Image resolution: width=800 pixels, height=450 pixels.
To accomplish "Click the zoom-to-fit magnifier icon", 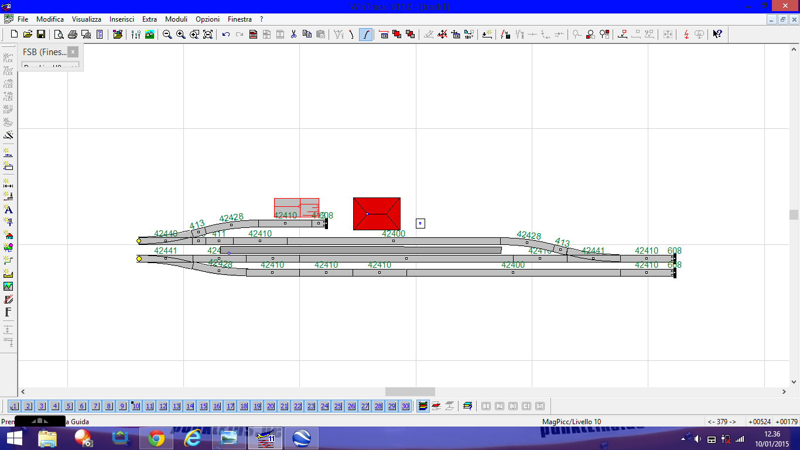I will [208, 35].
